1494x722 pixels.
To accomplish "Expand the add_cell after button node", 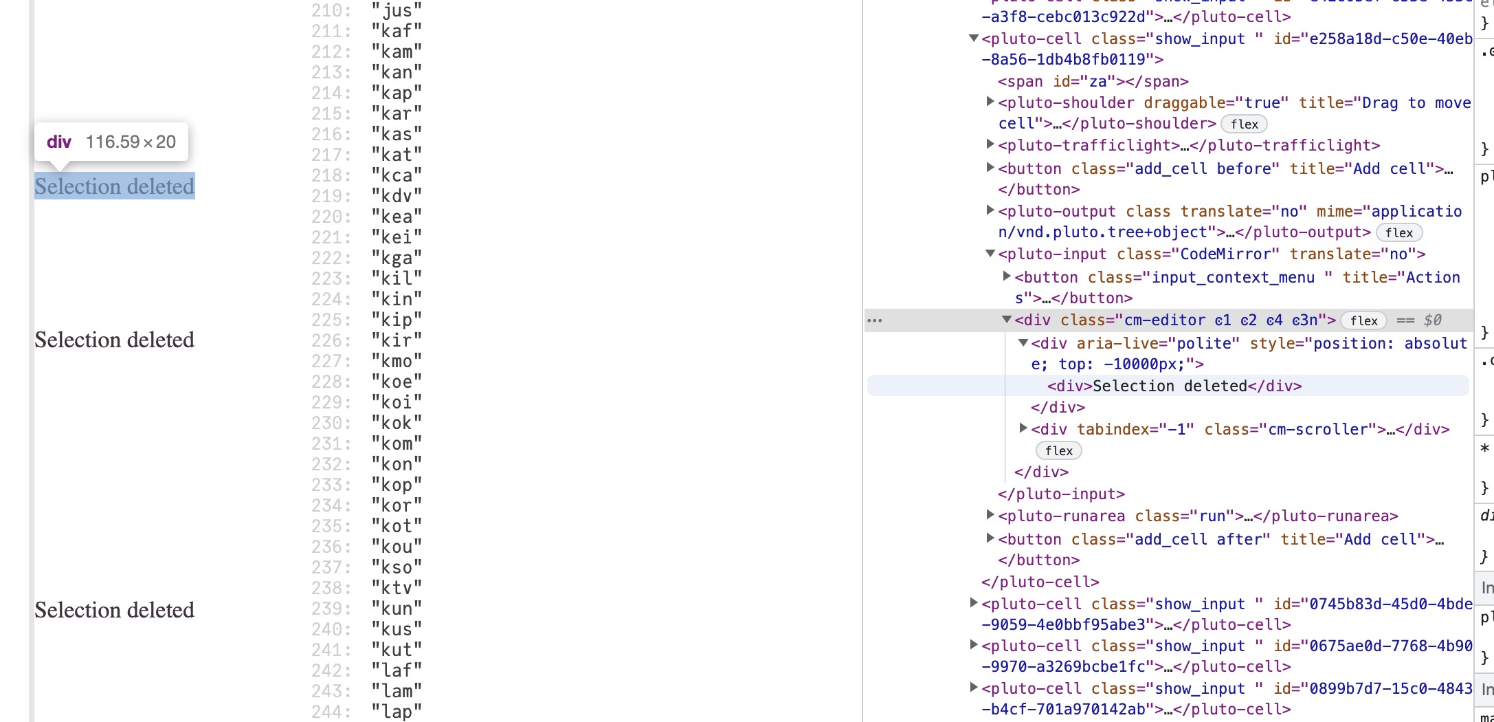I will 989,538.
